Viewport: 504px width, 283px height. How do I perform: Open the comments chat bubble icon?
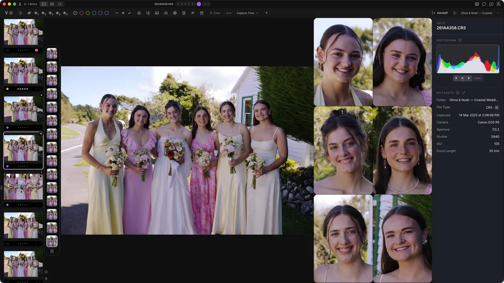(x=484, y=4)
